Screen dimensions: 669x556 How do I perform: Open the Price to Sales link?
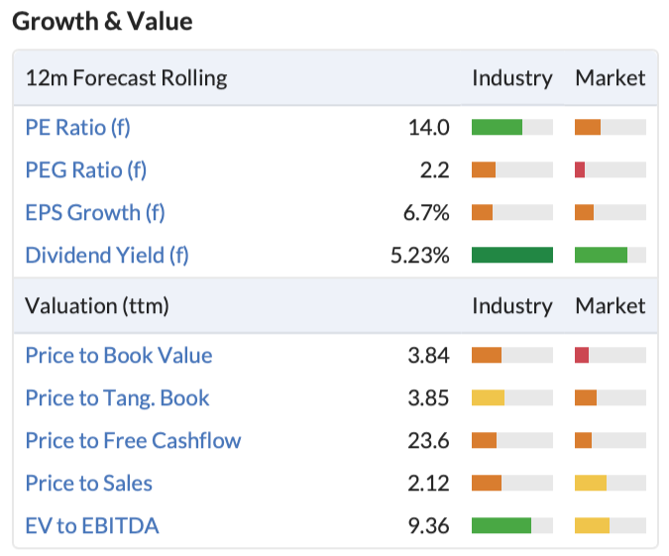point(89,483)
